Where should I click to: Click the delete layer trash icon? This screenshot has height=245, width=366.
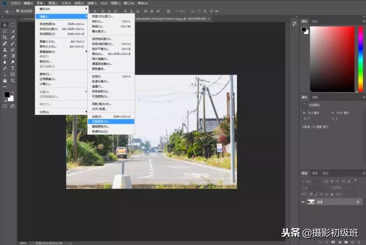(359, 242)
